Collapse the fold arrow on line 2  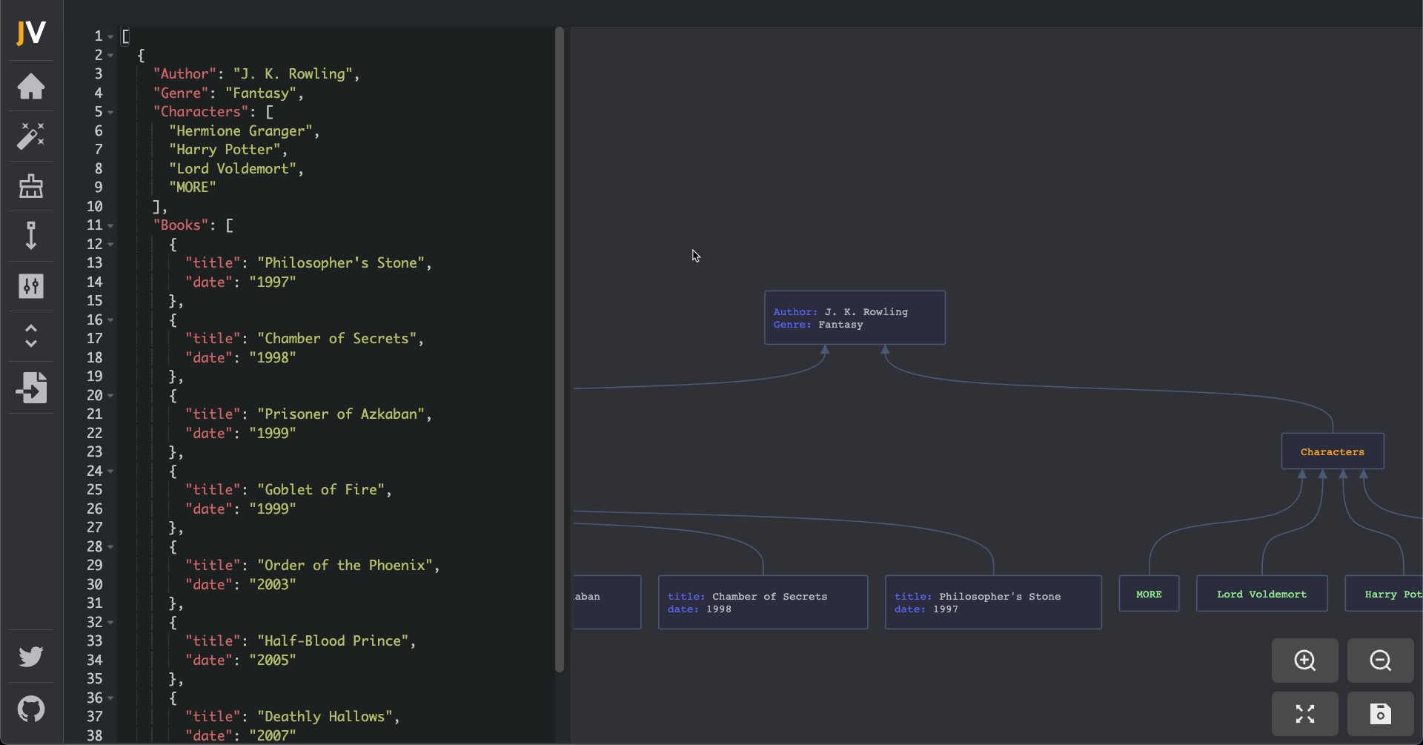click(x=110, y=56)
